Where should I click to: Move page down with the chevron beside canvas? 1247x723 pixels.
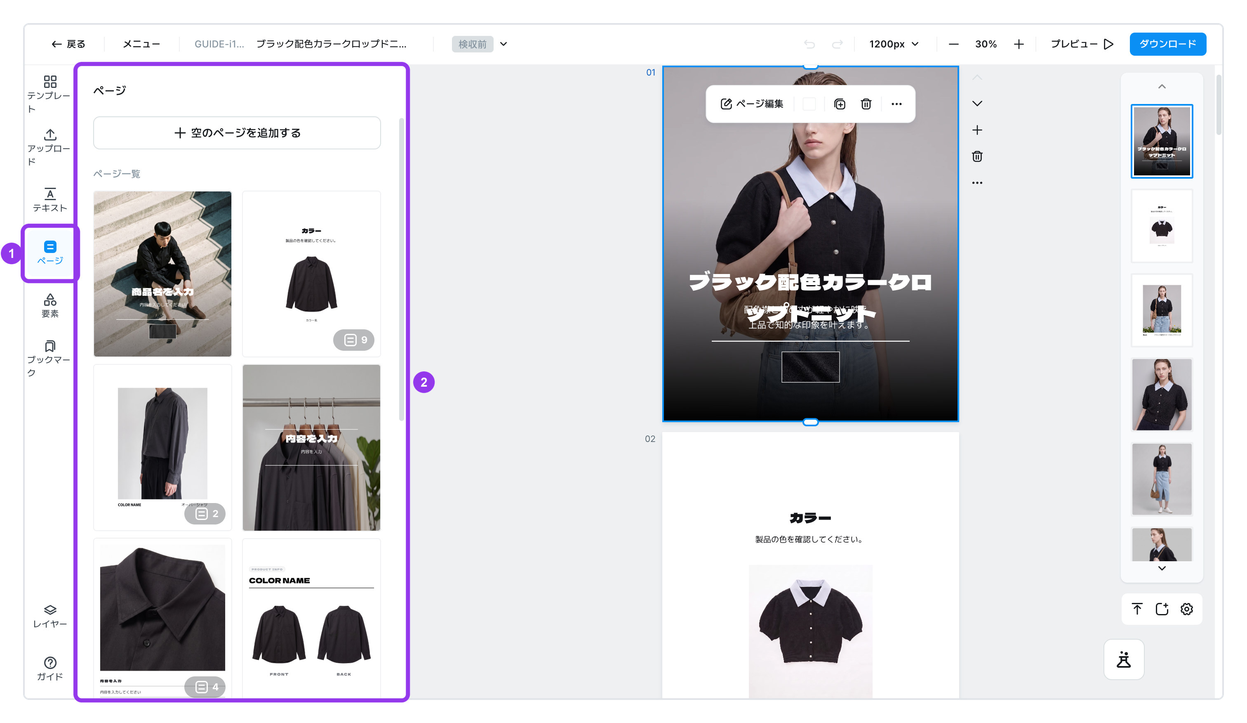coord(977,104)
